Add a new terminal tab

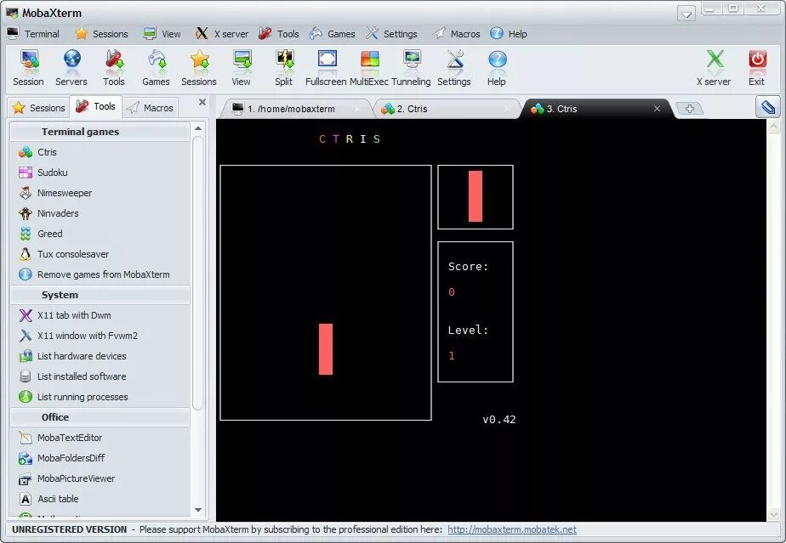[690, 109]
